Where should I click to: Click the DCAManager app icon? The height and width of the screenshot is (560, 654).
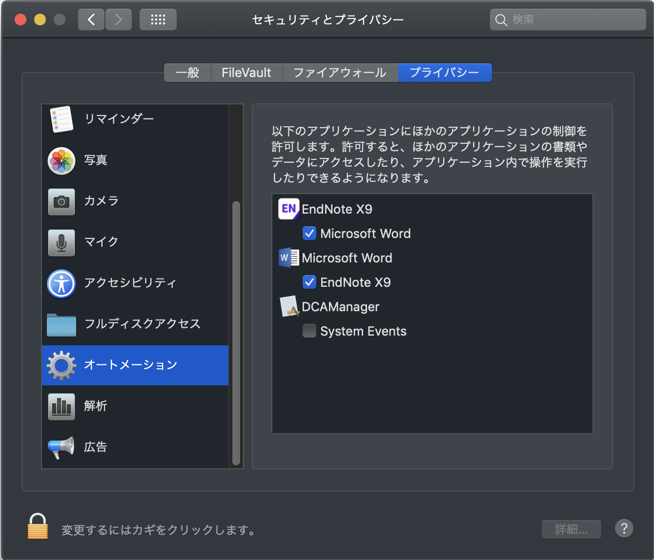click(x=289, y=306)
